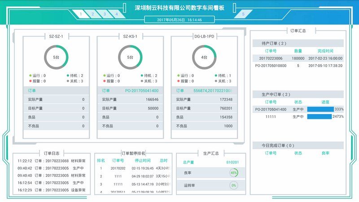Select log entry 16:12:29 设备异常
Image resolution: width=359 pixels, height=202 pixels.
[x=52, y=190]
